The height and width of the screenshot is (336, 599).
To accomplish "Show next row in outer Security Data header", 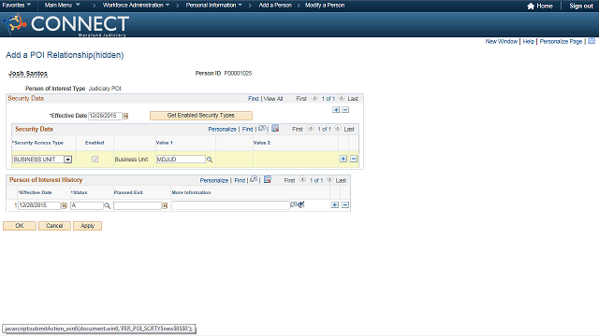I will click(x=342, y=98).
